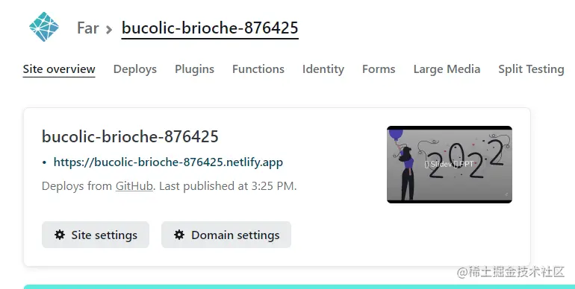Select the Large Media tab
Screen dimensions: 575x289
coord(447,69)
